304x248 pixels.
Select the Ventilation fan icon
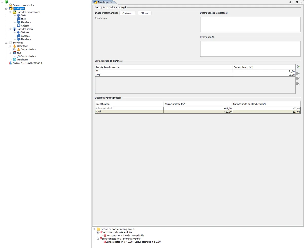pos(14,60)
